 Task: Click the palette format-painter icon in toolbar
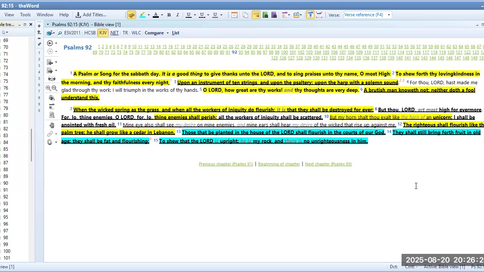(131, 15)
